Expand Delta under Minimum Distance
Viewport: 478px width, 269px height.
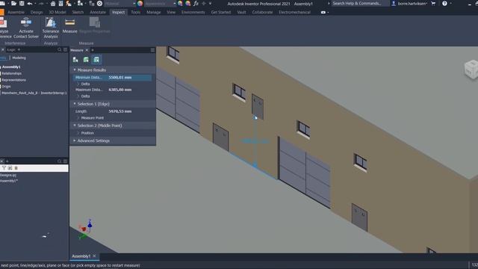(78, 84)
